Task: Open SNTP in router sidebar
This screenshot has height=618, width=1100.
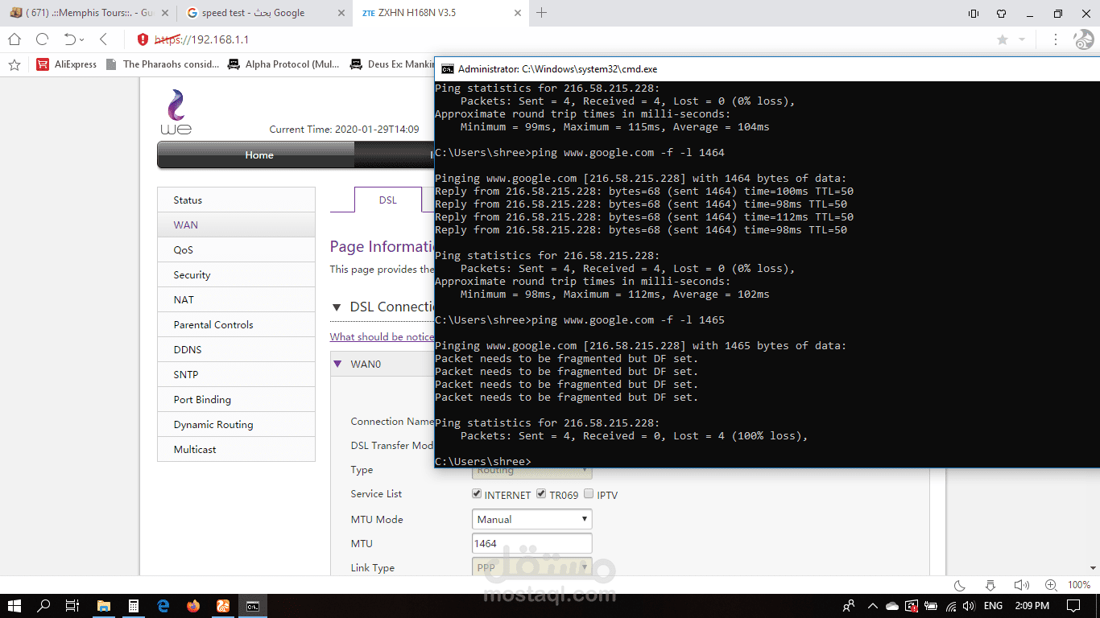Action: coord(236,375)
